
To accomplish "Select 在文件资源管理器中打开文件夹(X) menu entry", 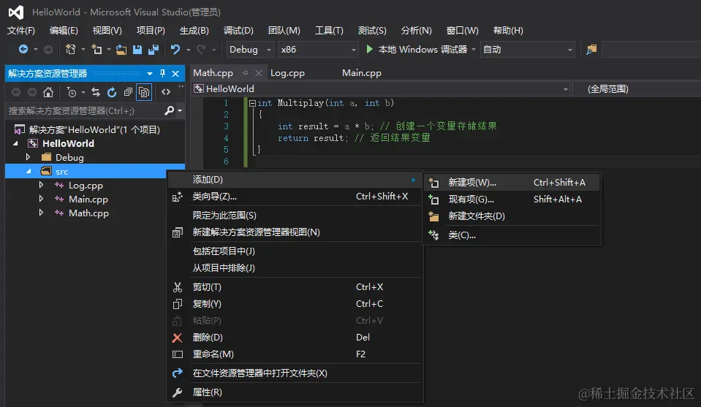I will [x=295, y=373].
